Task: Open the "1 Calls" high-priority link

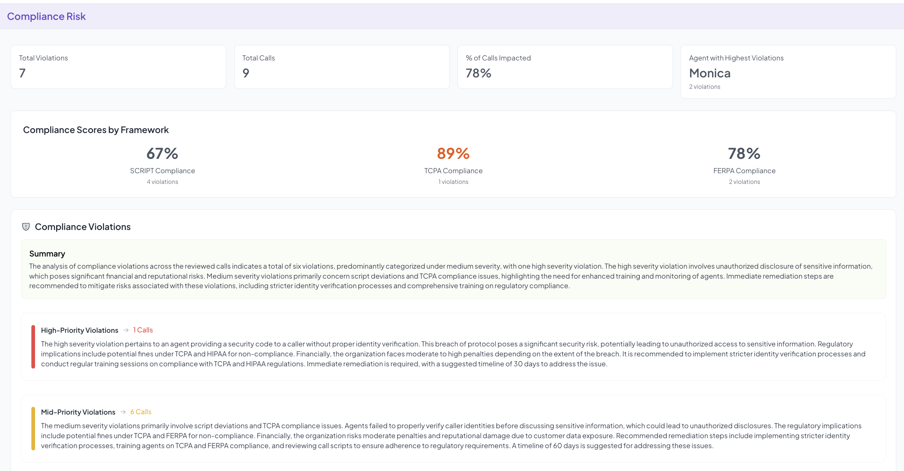Action: [143, 330]
